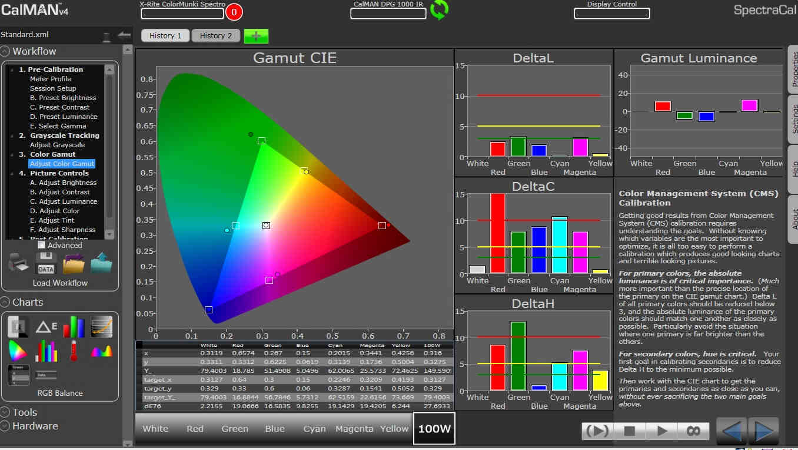Select Adjust Color Gamut workflow step

62,164
